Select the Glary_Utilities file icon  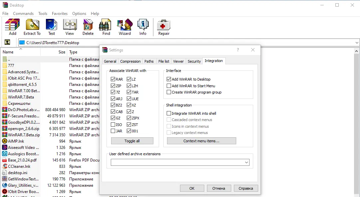point(5,185)
